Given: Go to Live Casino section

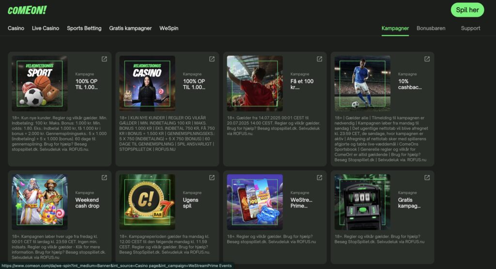Looking at the screenshot, I should 46,28.
